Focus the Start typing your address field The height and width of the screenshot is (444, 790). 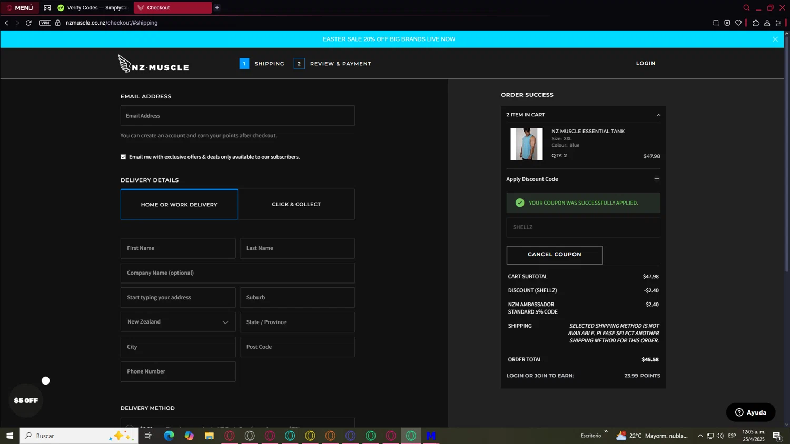(178, 298)
